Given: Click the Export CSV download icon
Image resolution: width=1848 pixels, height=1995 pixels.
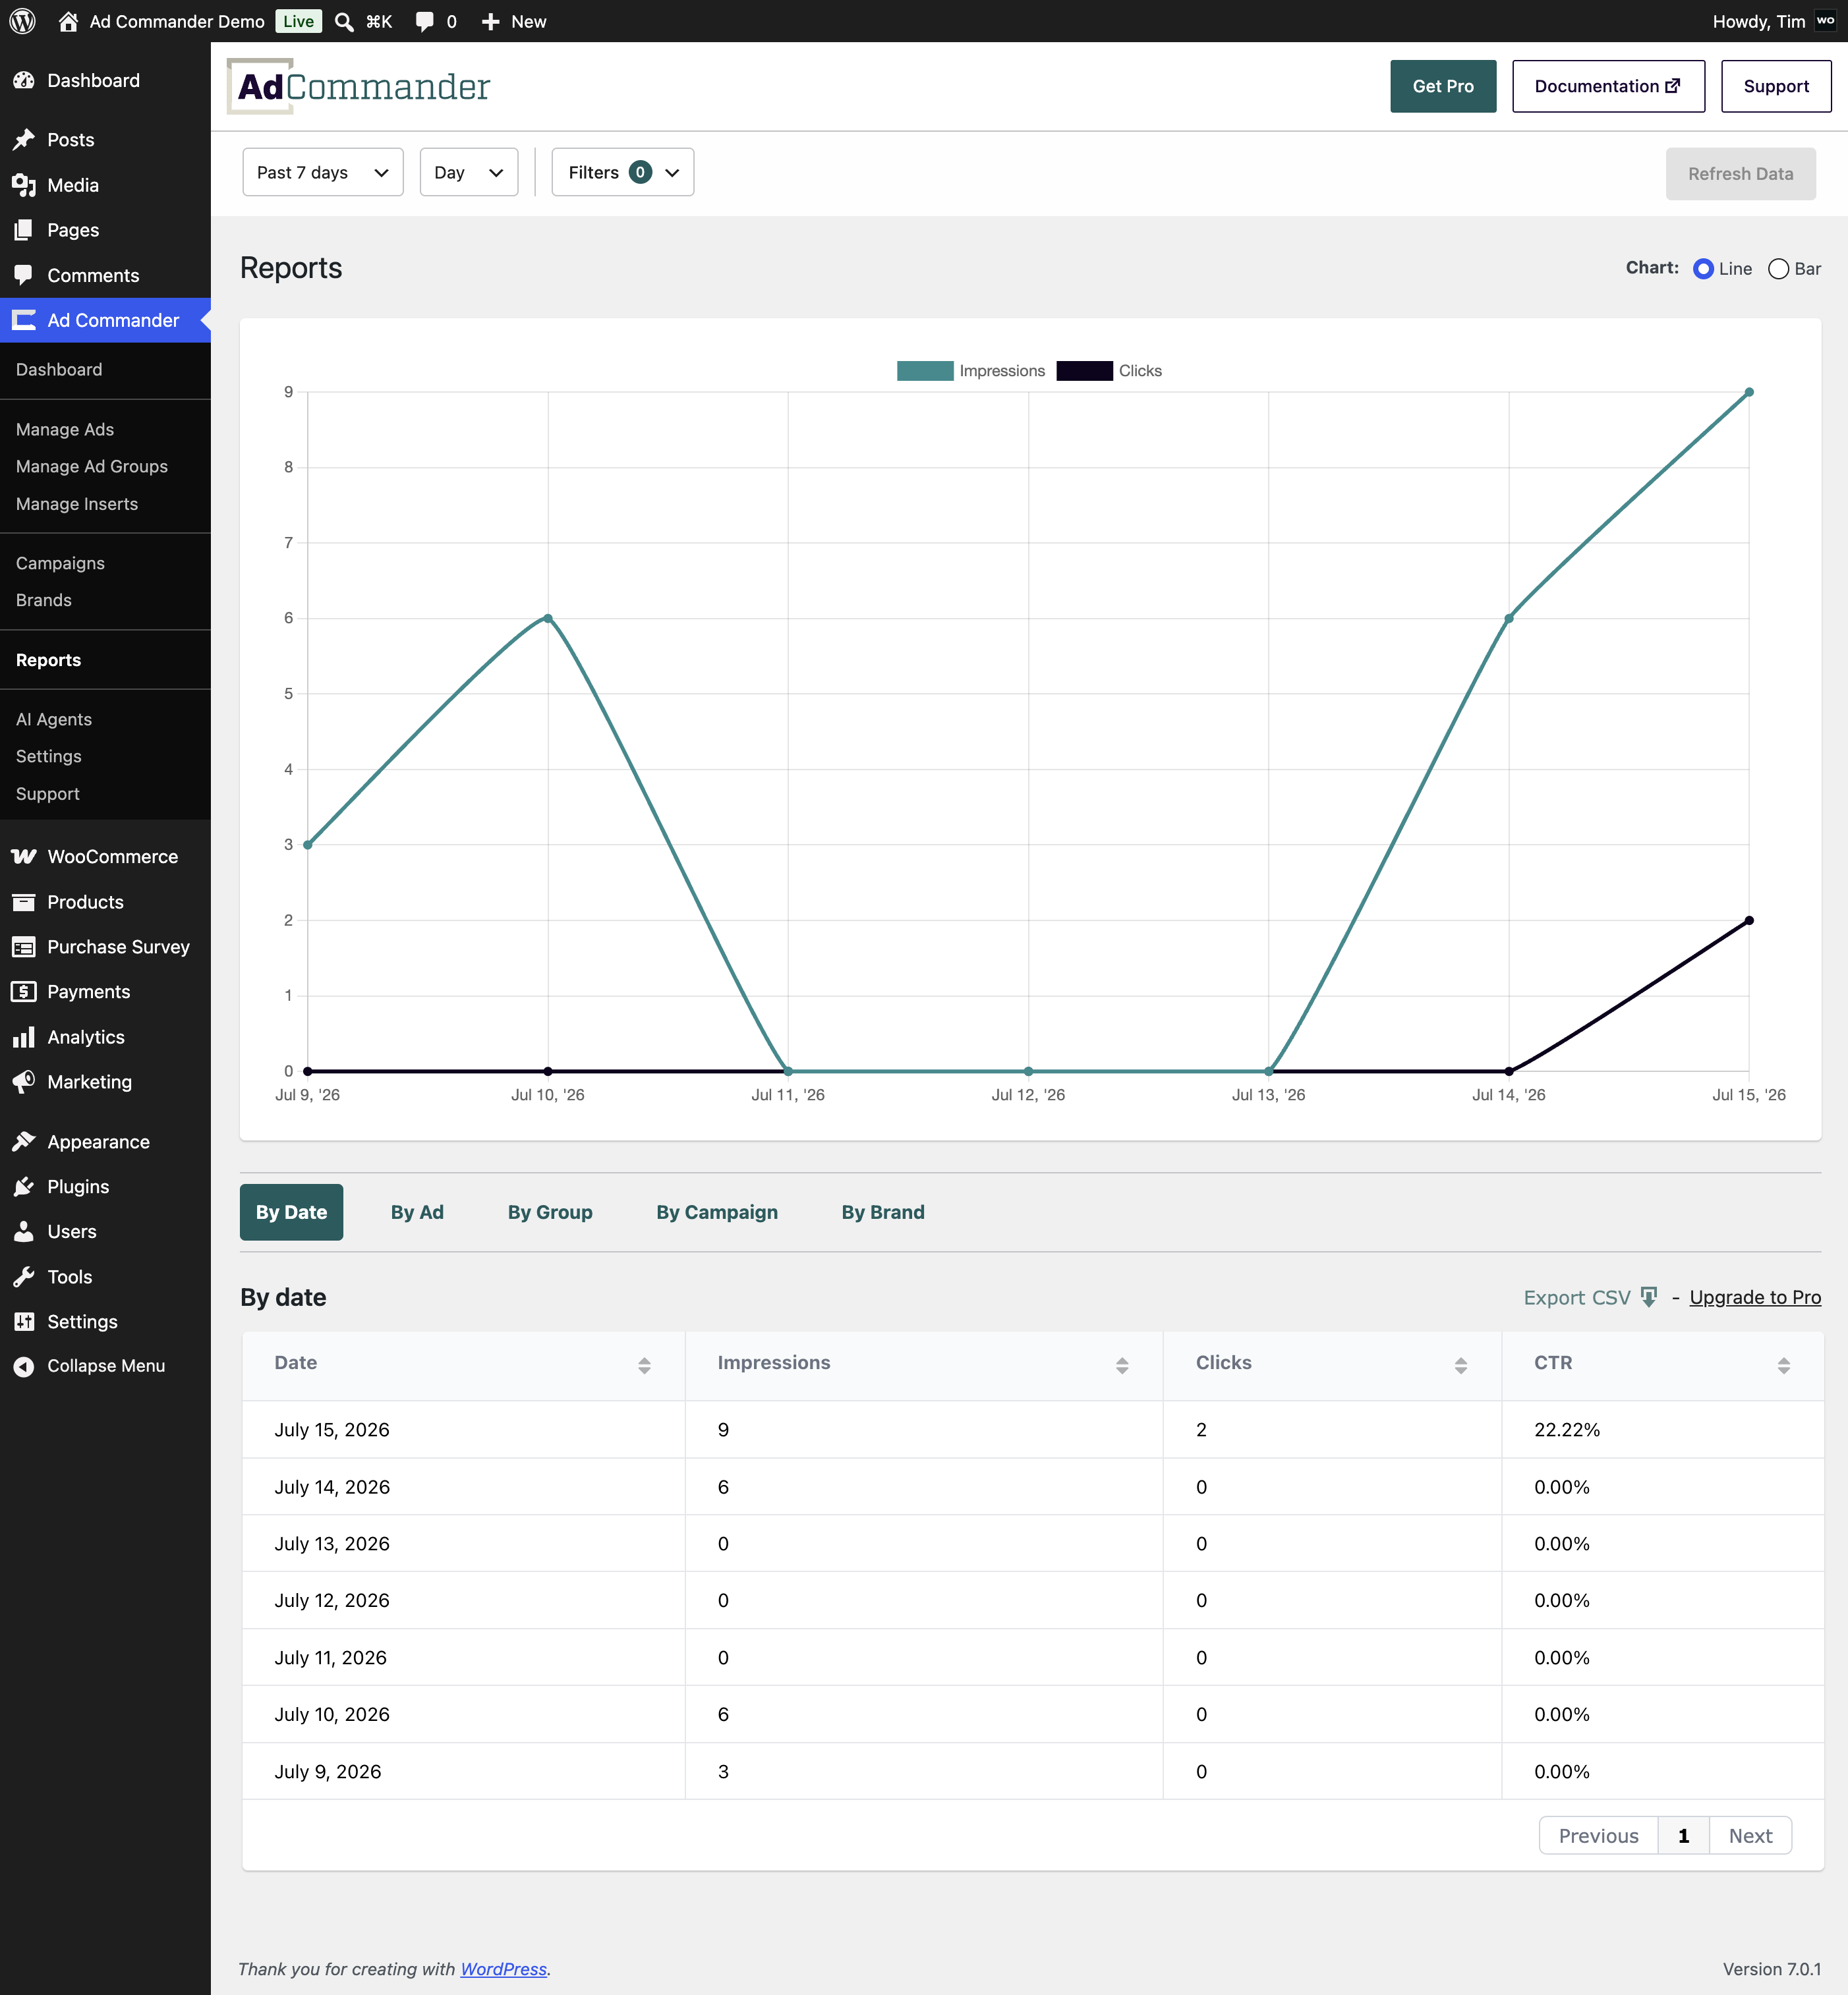Looking at the screenshot, I should pos(1649,1297).
